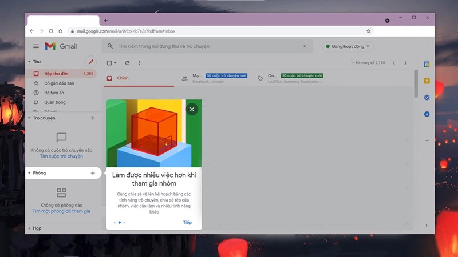Click the browser home icon
Screen dimensions: 458x257
[x=61, y=31]
